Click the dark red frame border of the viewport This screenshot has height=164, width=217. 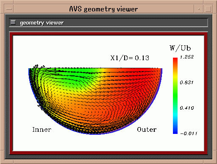click(108, 34)
